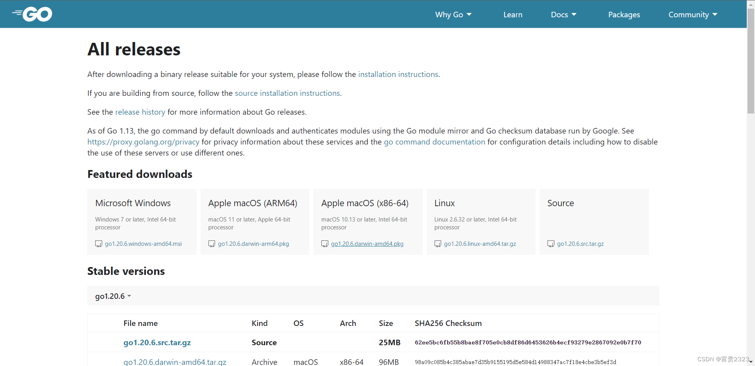Select the Apple macOS (x86-64) card title
Image resolution: width=755 pixels, height=366 pixels.
tap(365, 203)
